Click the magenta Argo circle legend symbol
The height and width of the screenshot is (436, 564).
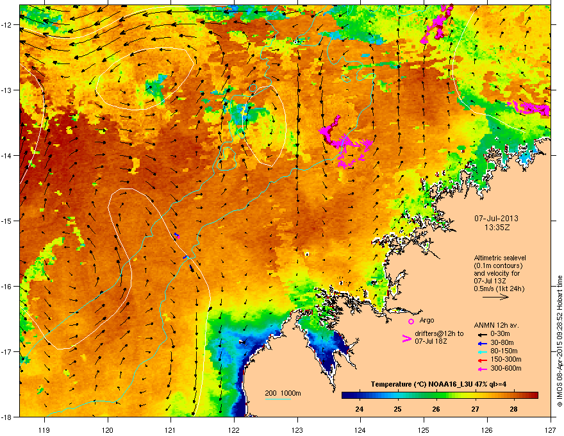tap(411, 321)
